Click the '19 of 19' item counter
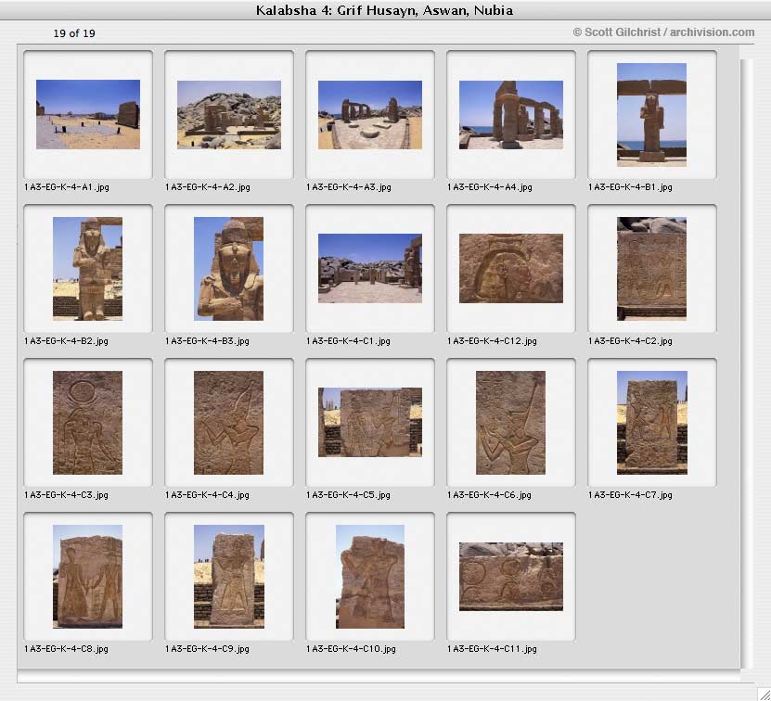This screenshot has height=701, width=771. 74,33
